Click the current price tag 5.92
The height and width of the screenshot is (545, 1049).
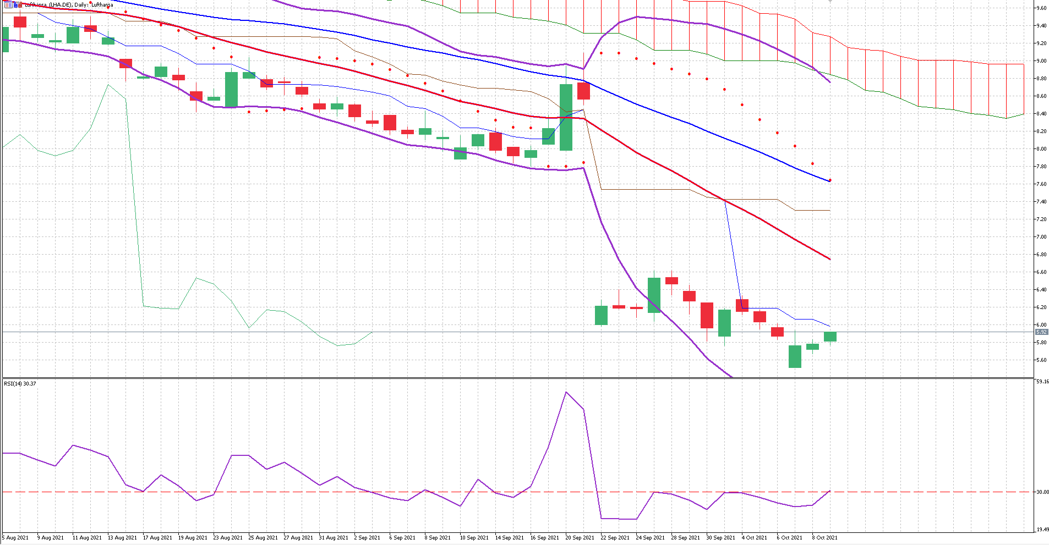[x=1041, y=332]
